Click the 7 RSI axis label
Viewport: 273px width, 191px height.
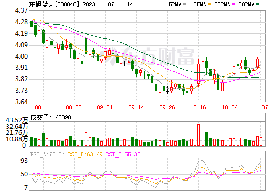[x=26, y=188]
